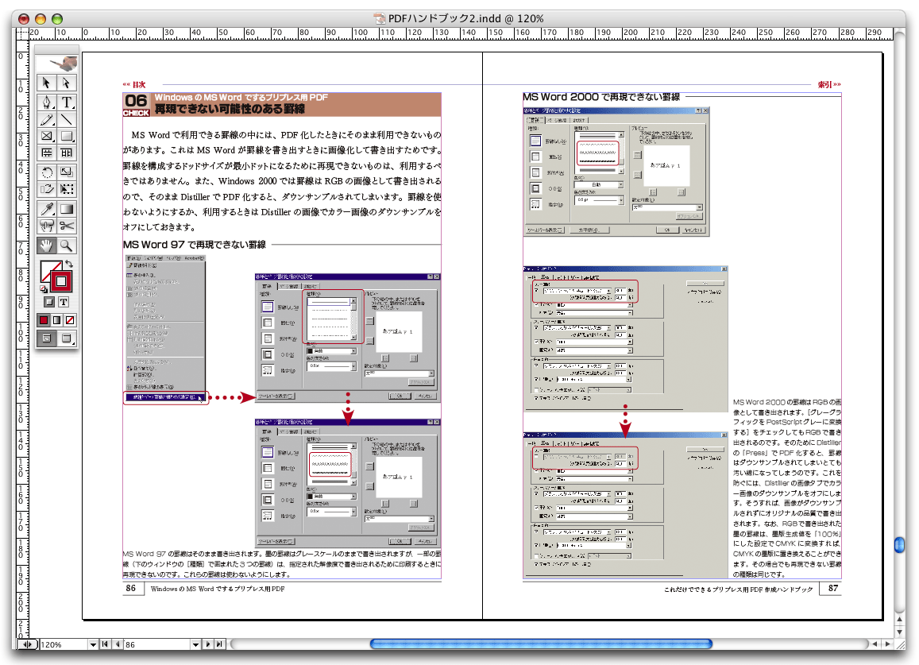Select the Rectangle tool
919x665 pixels.
click(x=66, y=136)
